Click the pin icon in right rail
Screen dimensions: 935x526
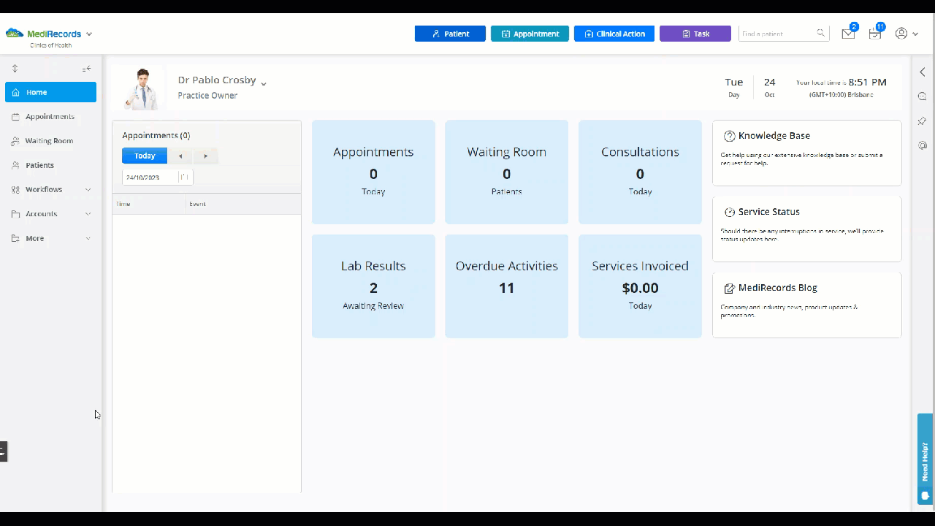[x=923, y=121]
